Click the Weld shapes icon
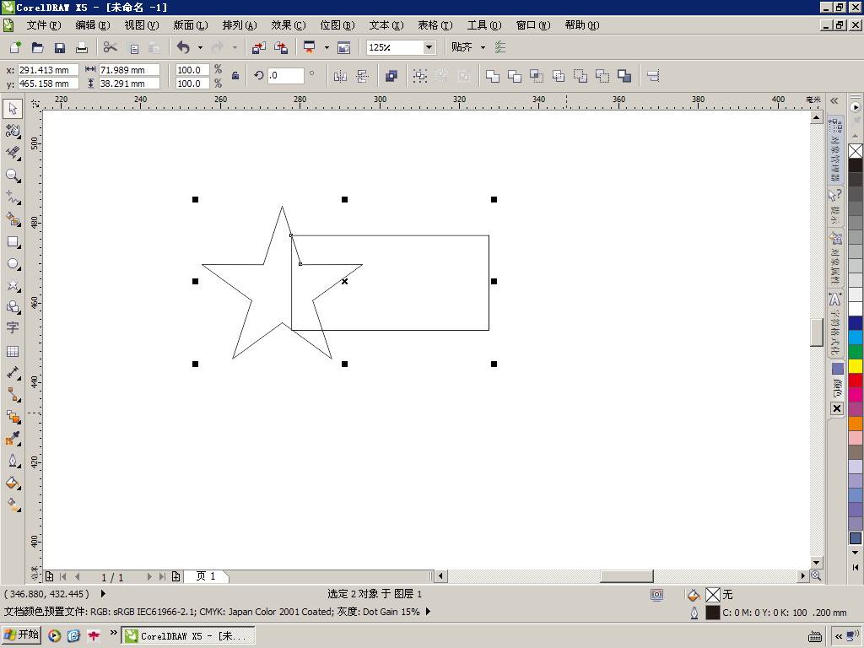 tap(493, 76)
